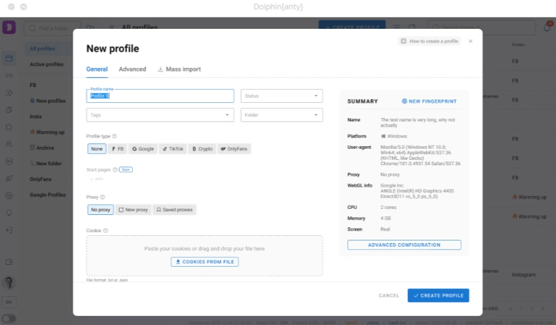556x325 pixels.
Task: Click the help icon next to Start pages
Action: point(115,170)
